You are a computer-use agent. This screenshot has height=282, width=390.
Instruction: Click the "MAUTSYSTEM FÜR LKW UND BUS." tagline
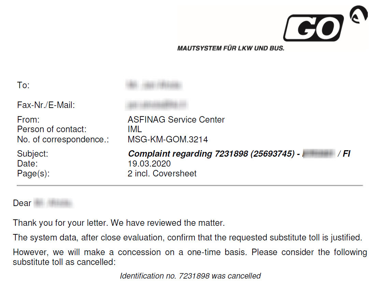231,48
